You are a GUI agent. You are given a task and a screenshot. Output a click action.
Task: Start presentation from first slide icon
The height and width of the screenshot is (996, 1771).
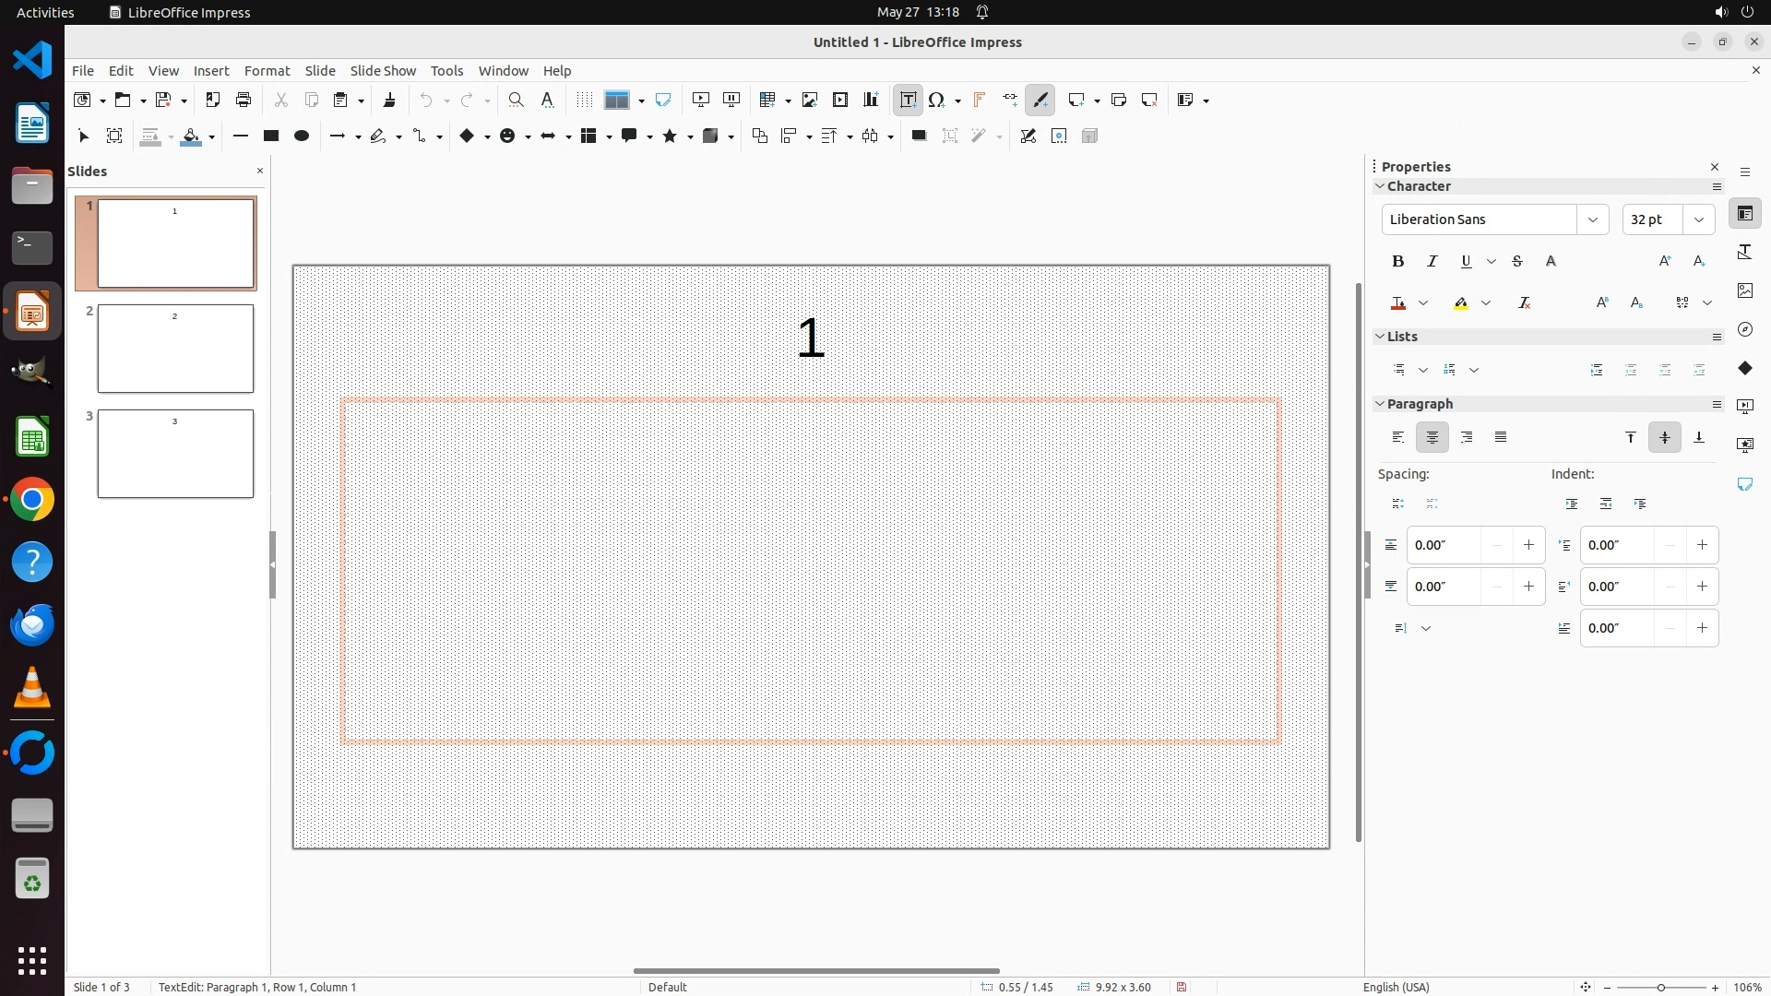(700, 101)
